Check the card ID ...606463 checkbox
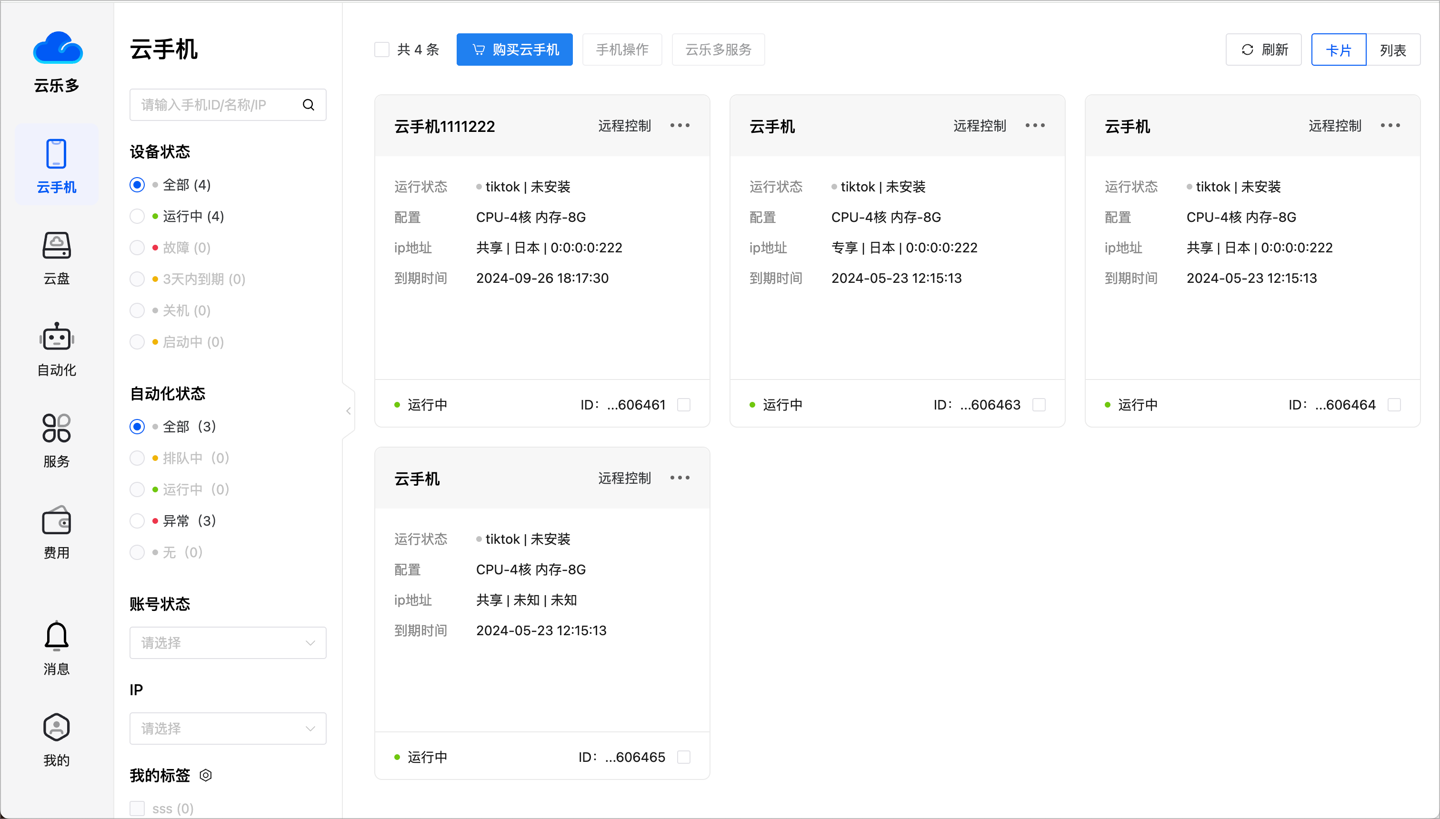1440x819 pixels. [1039, 404]
